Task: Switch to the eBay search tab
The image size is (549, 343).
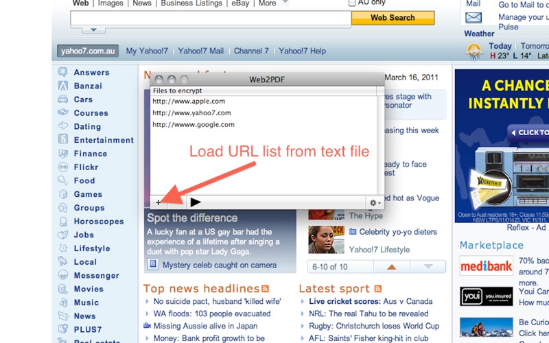Action: pos(240,3)
